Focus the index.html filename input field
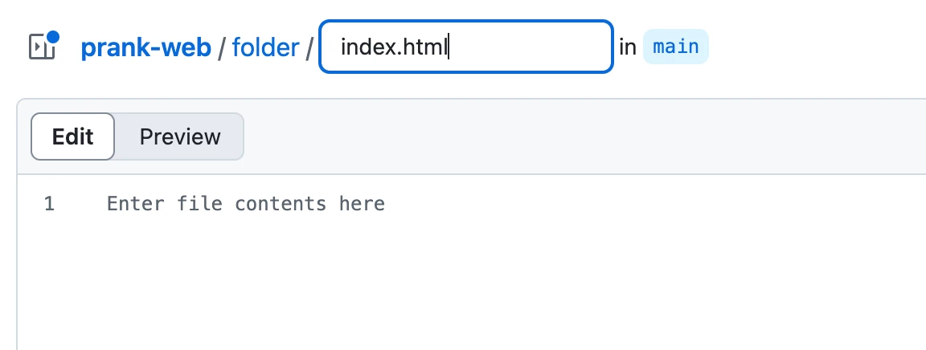 click(x=466, y=47)
